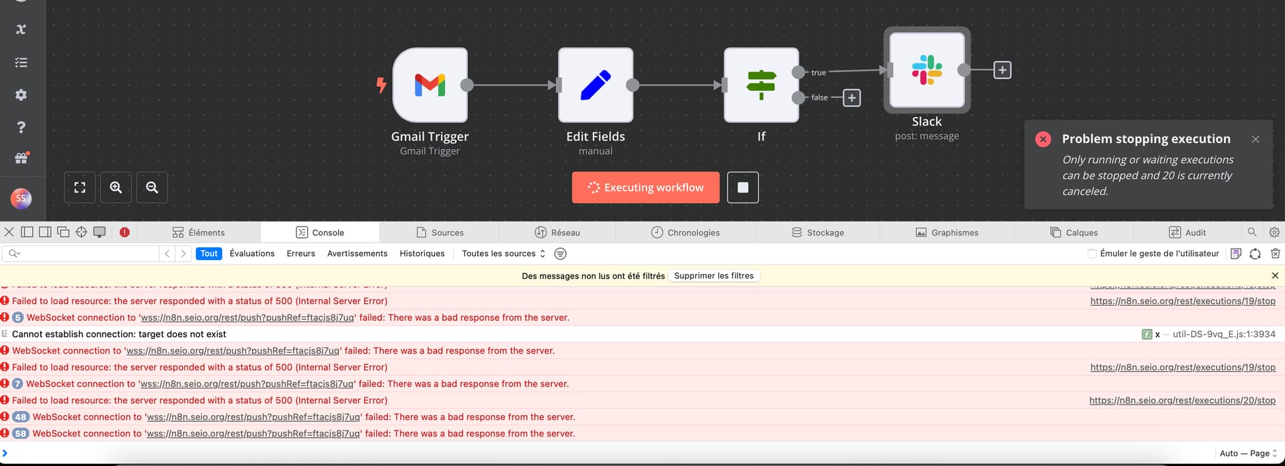Click the Gmail Trigger node label
The height and width of the screenshot is (466, 1285).
pos(430,136)
